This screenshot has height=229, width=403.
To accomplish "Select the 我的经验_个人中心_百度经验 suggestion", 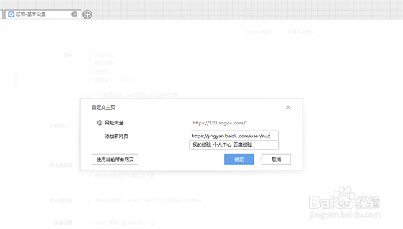I will tap(234, 145).
